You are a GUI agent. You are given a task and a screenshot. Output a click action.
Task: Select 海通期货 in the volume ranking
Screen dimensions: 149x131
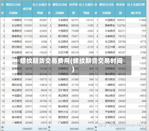coord(17,31)
